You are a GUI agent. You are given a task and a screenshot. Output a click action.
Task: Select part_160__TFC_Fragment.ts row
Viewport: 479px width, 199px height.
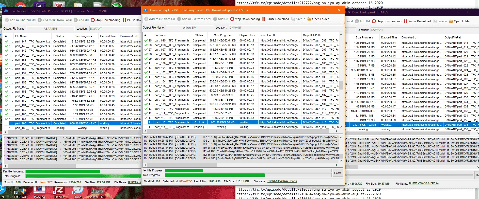(73, 101)
